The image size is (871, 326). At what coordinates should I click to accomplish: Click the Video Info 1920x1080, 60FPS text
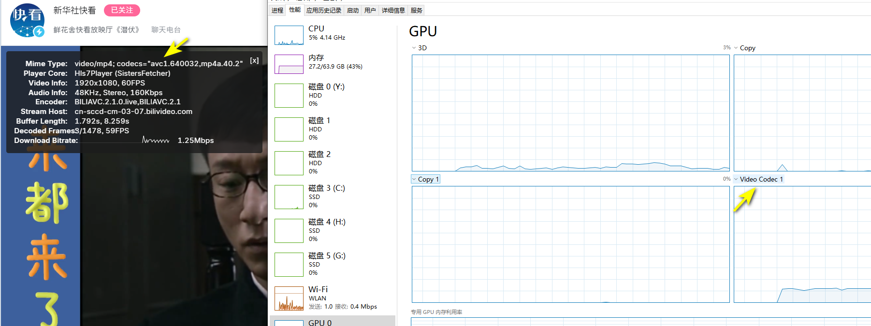pyautogui.click(x=110, y=83)
